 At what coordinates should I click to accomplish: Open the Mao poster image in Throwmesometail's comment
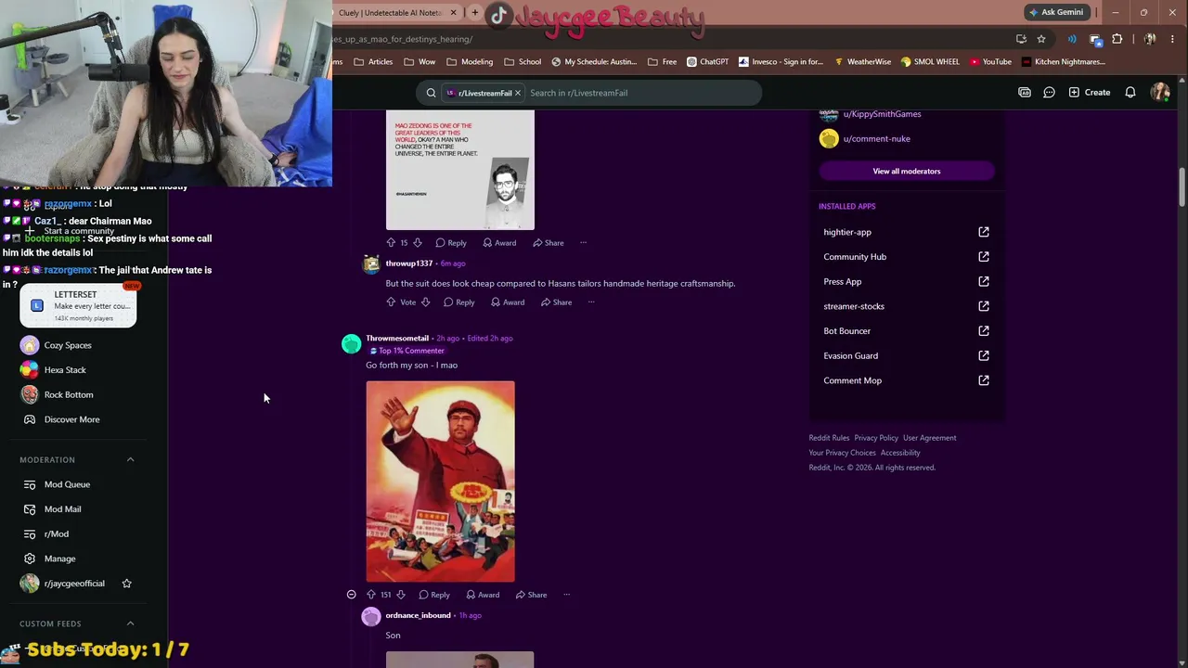point(440,482)
